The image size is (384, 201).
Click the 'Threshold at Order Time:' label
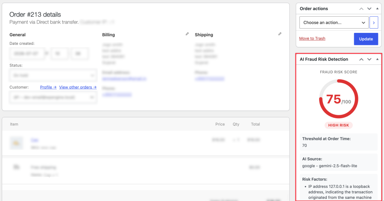point(326,139)
